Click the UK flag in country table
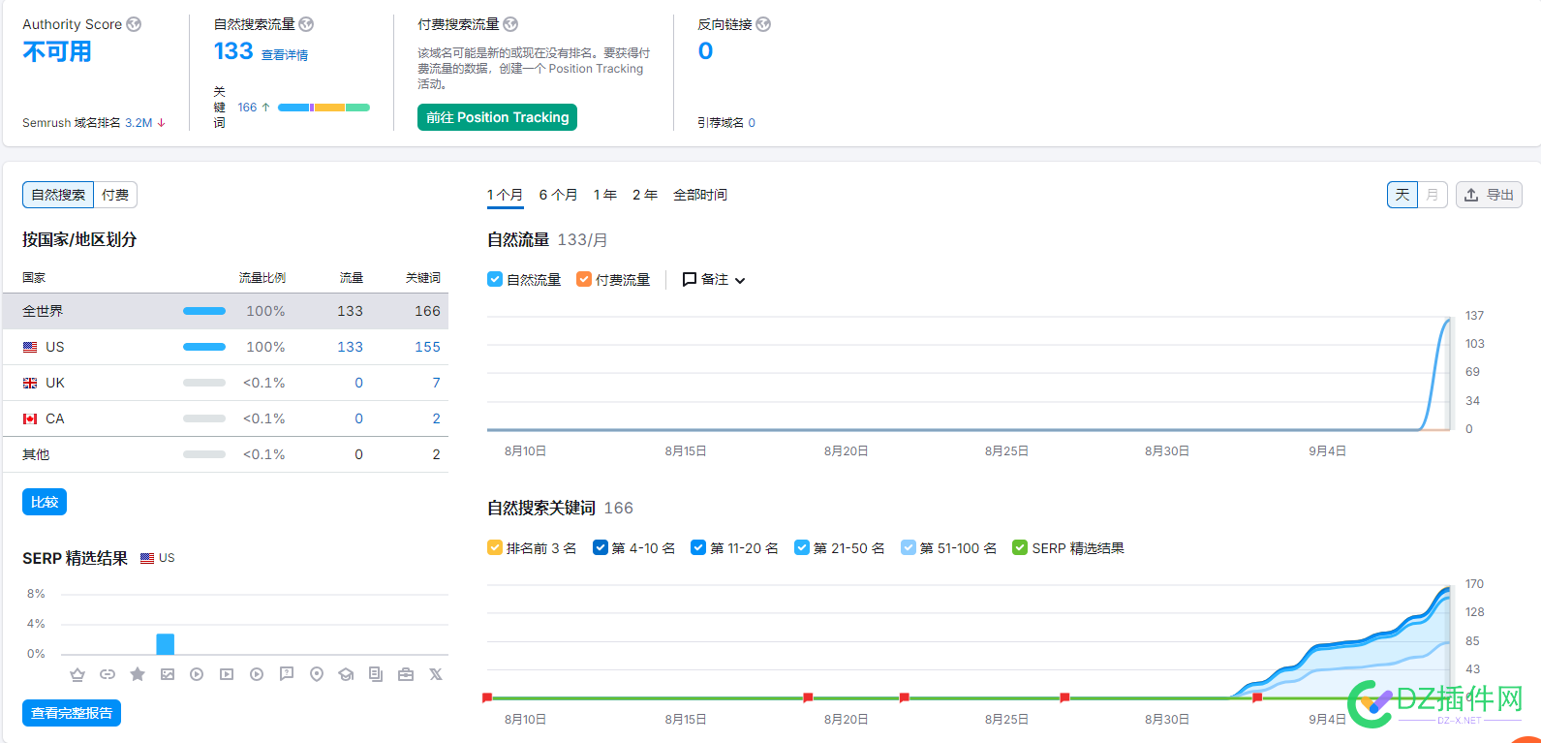This screenshot has height=743, width=1541. (30, 383)
